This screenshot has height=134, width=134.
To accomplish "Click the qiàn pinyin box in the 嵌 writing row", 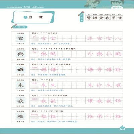I will [x=34, y=101].
